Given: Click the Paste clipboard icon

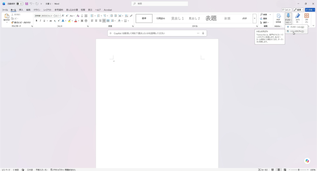Looking at the screenshot, I should point(7,16).
